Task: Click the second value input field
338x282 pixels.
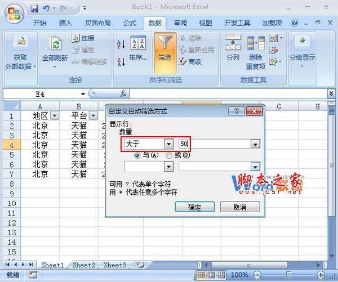Action: coord(215,167)
